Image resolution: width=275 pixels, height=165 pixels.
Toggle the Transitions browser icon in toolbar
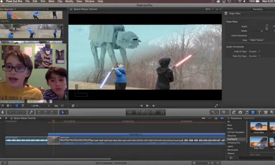[x=253, y=112]
